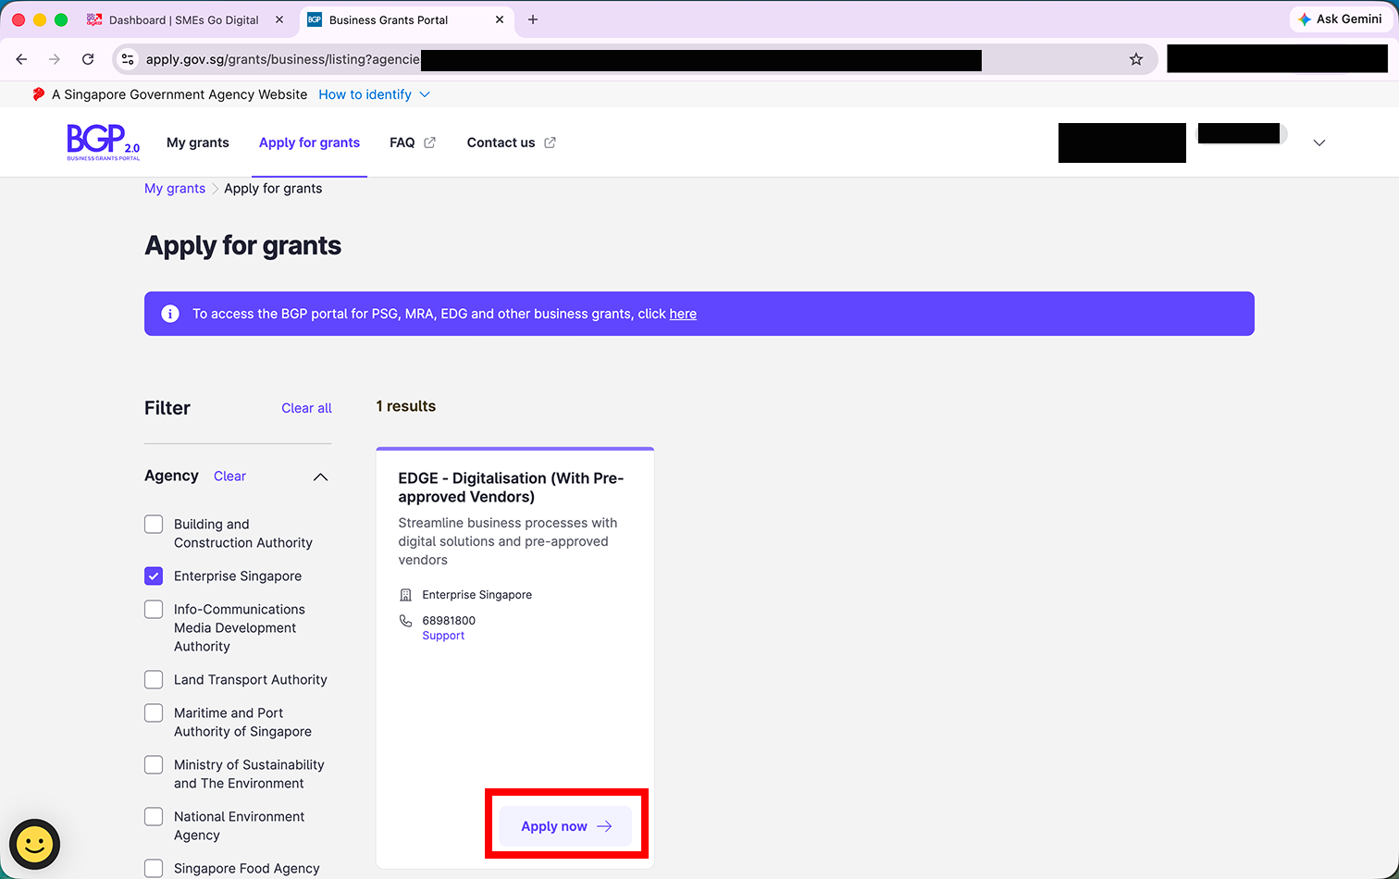Open the My grants menu item
Viewport: 1399px width, 879px height.
coord(198,142)
